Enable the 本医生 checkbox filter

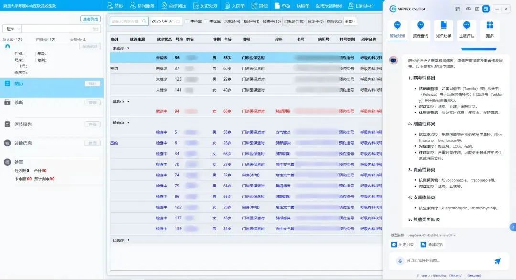tap(206, 21)
